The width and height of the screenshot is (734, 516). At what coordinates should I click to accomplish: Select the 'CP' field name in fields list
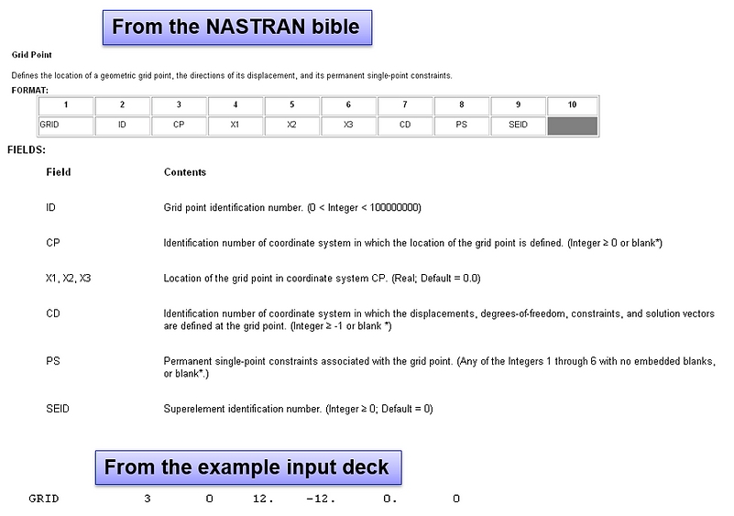pyautogui.click(x=53, y=243)
